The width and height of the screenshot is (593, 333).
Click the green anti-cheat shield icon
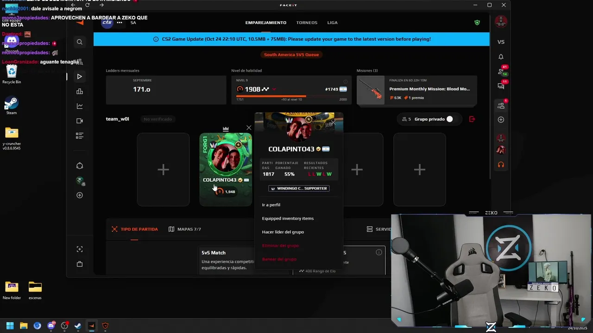477,23
